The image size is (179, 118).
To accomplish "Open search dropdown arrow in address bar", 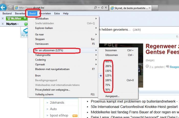I will coord(99,7).
